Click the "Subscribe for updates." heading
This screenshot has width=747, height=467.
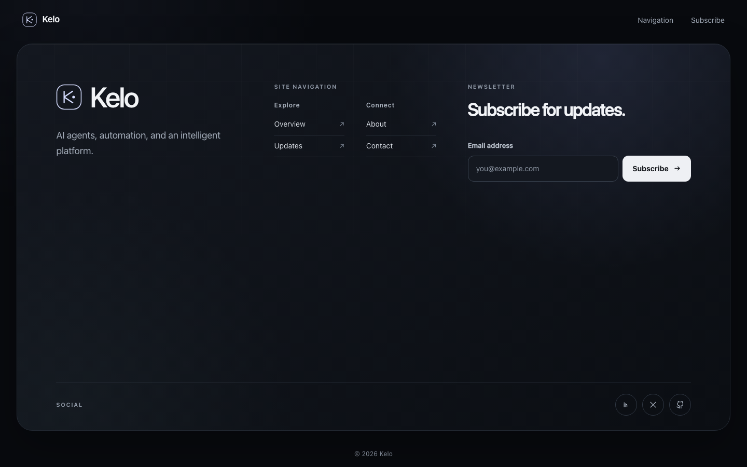[546, 110]
